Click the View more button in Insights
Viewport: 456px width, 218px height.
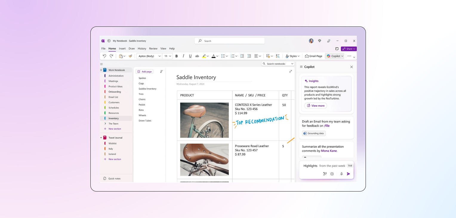click(x=315, y=106)
